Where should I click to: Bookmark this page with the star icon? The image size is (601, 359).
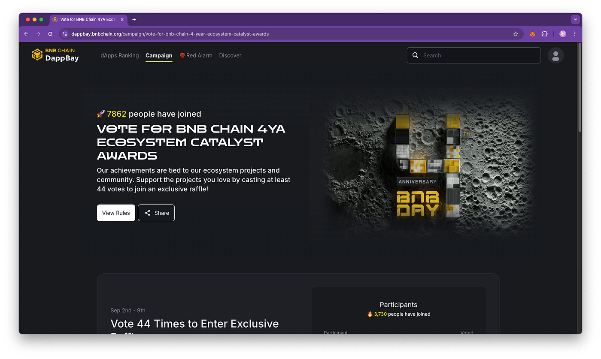click(516, 34)
